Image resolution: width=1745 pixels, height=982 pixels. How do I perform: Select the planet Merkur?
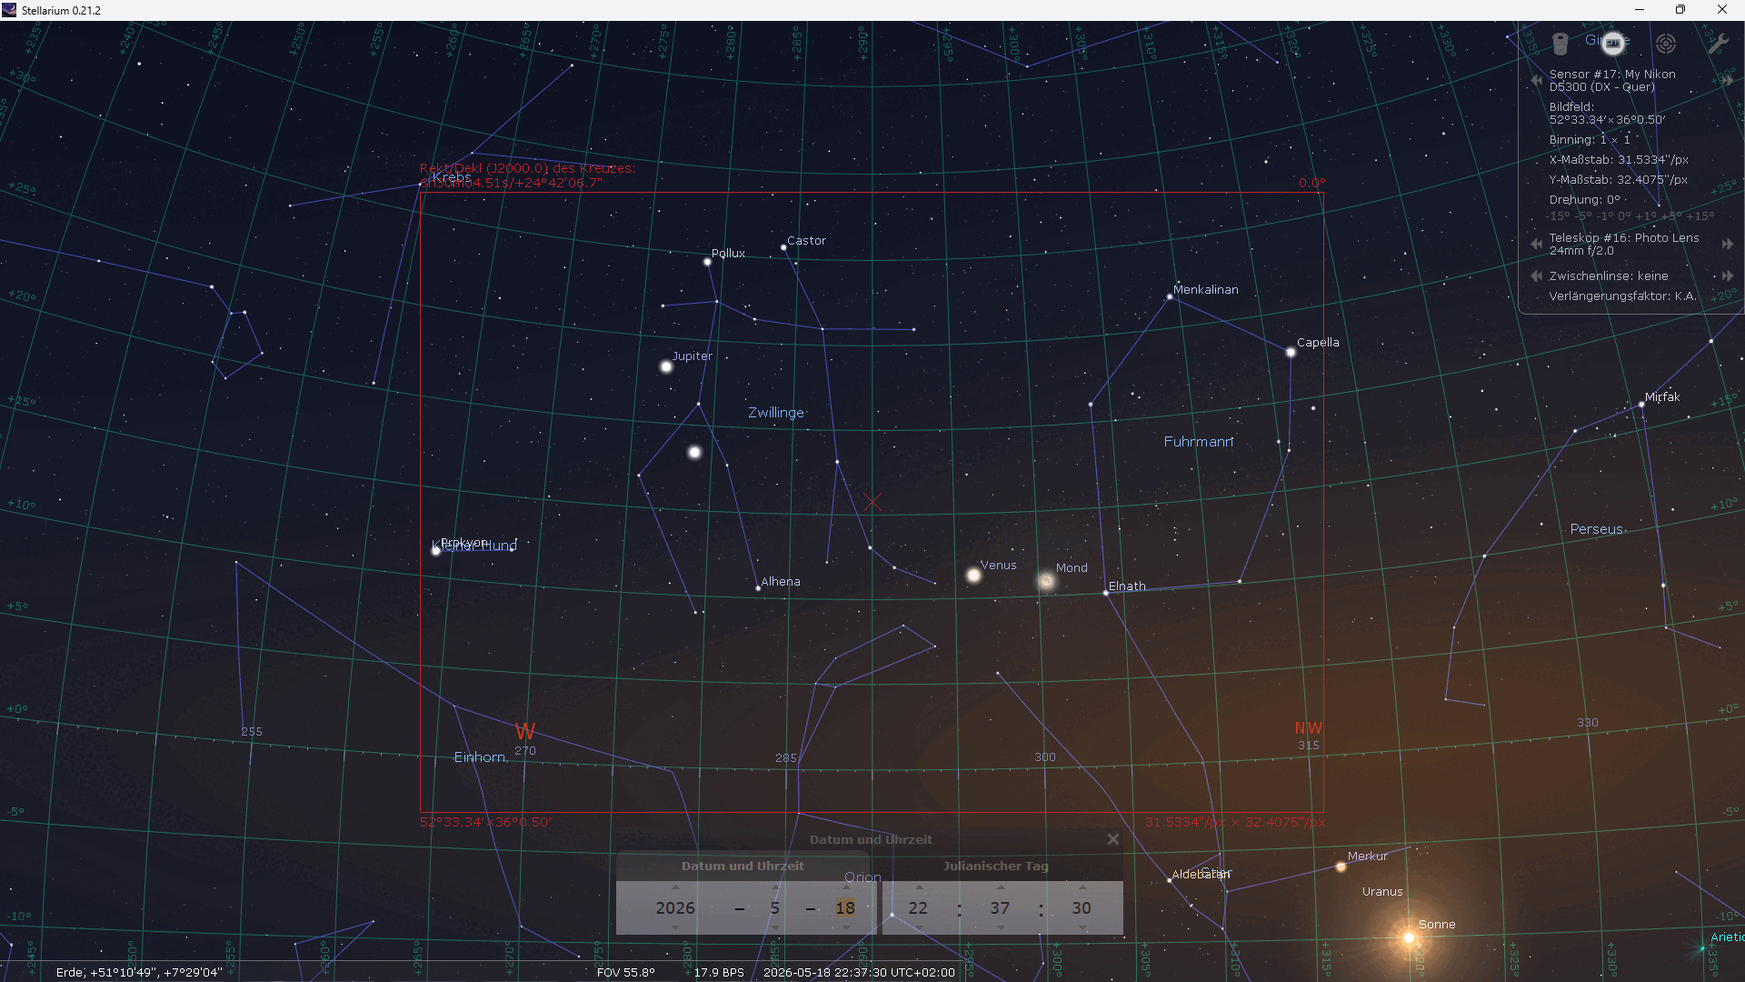1341,867
